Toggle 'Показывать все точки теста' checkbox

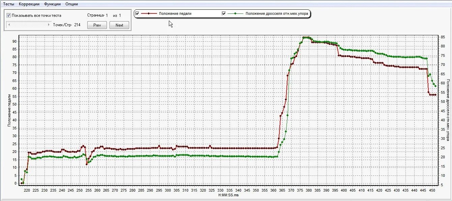tap(9, 15)
